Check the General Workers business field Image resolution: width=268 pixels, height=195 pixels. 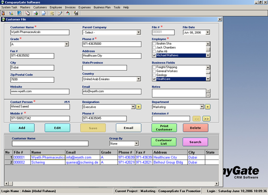tap(154, 71)
